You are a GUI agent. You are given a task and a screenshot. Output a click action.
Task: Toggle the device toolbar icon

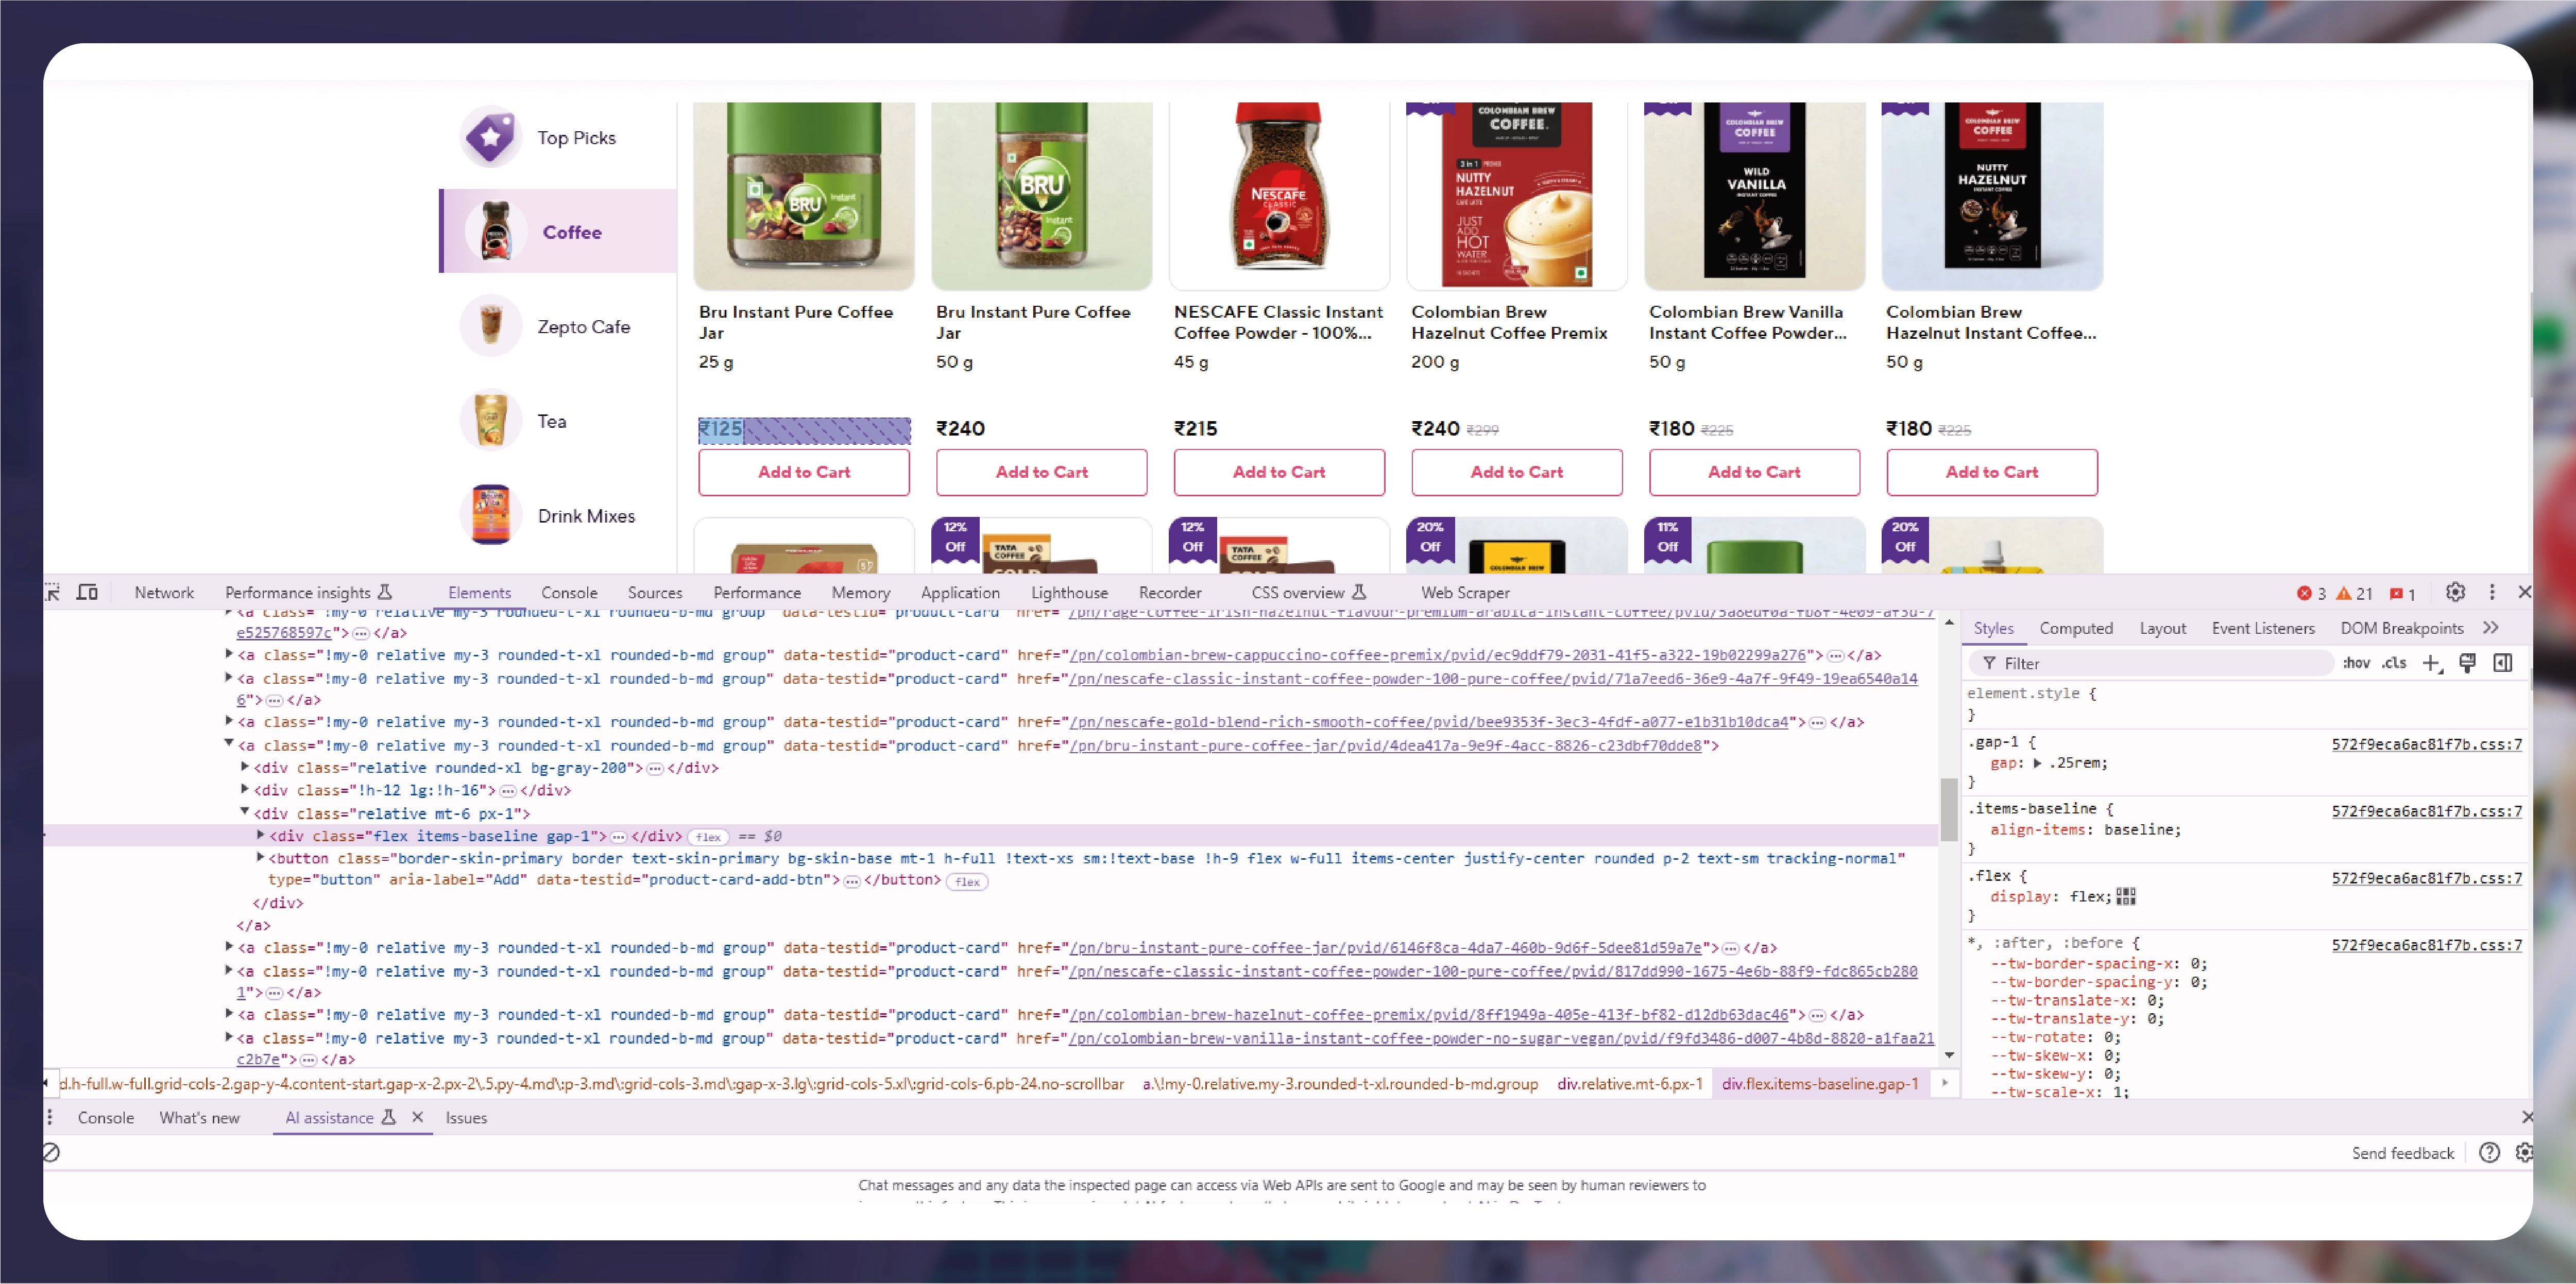point(88,593)
